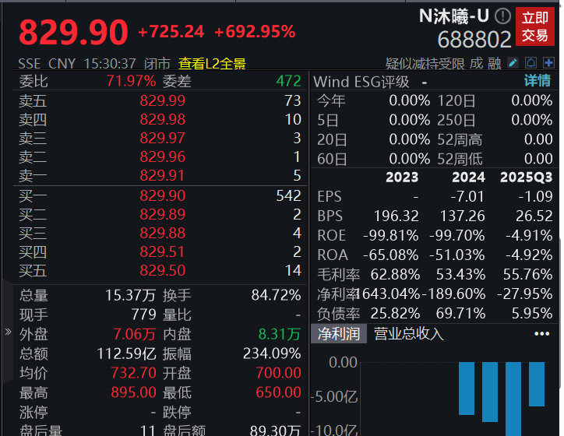Click the stock code 688802
This screenshot has height=436, width=564.
(x=474, y=39)
